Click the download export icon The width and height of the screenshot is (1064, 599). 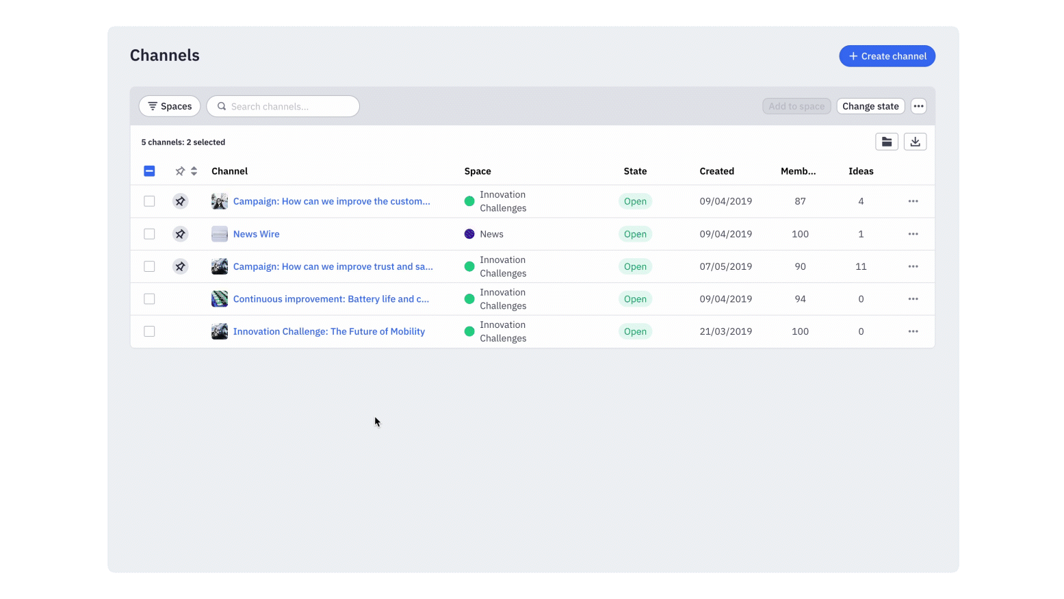click(x=915, y=142)
